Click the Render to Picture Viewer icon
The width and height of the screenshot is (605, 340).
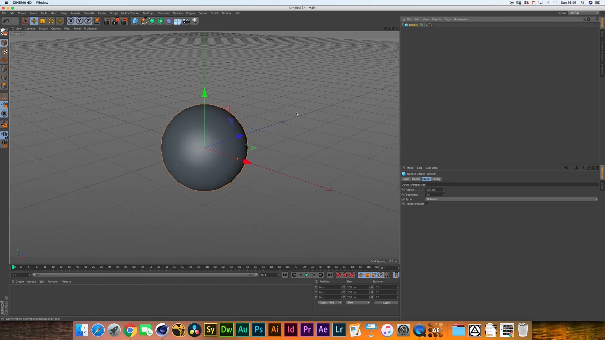[x=115, y=21]
